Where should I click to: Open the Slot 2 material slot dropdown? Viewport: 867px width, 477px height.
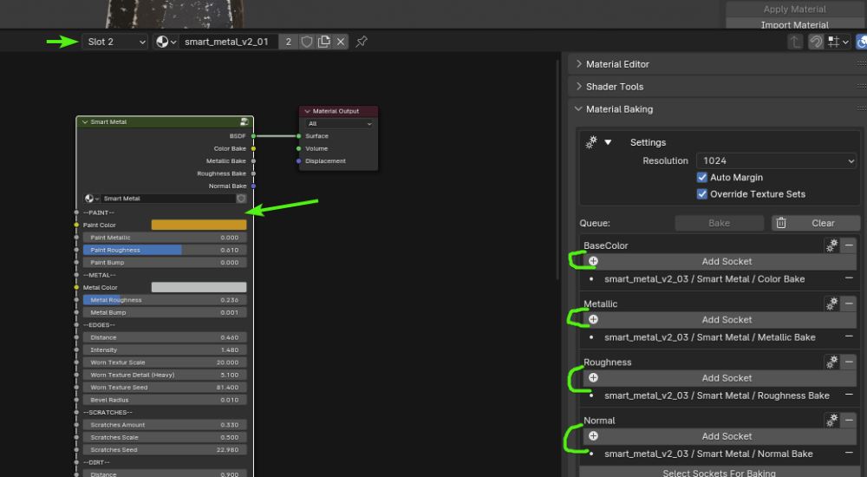coord(115,42)
